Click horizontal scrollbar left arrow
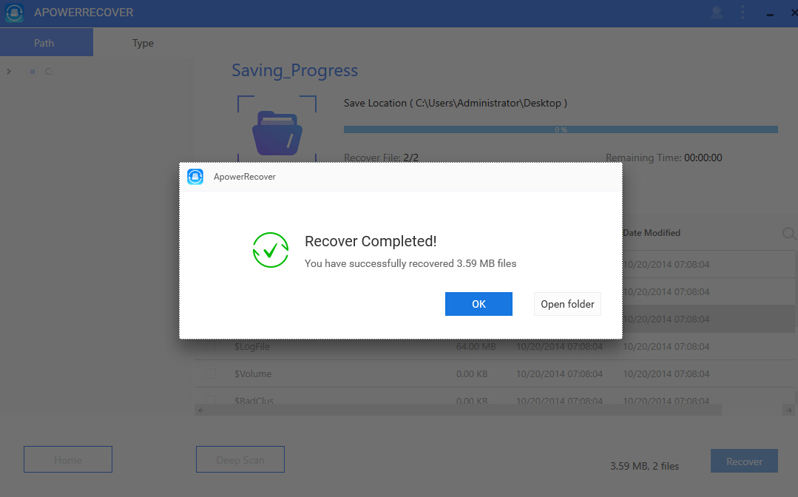The image size is (798, 497). [200, 410]
